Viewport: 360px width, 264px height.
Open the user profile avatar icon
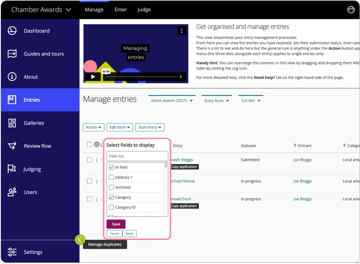[x=351, y=9]
